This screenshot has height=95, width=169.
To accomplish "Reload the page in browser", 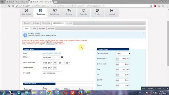I will (9, 6).
